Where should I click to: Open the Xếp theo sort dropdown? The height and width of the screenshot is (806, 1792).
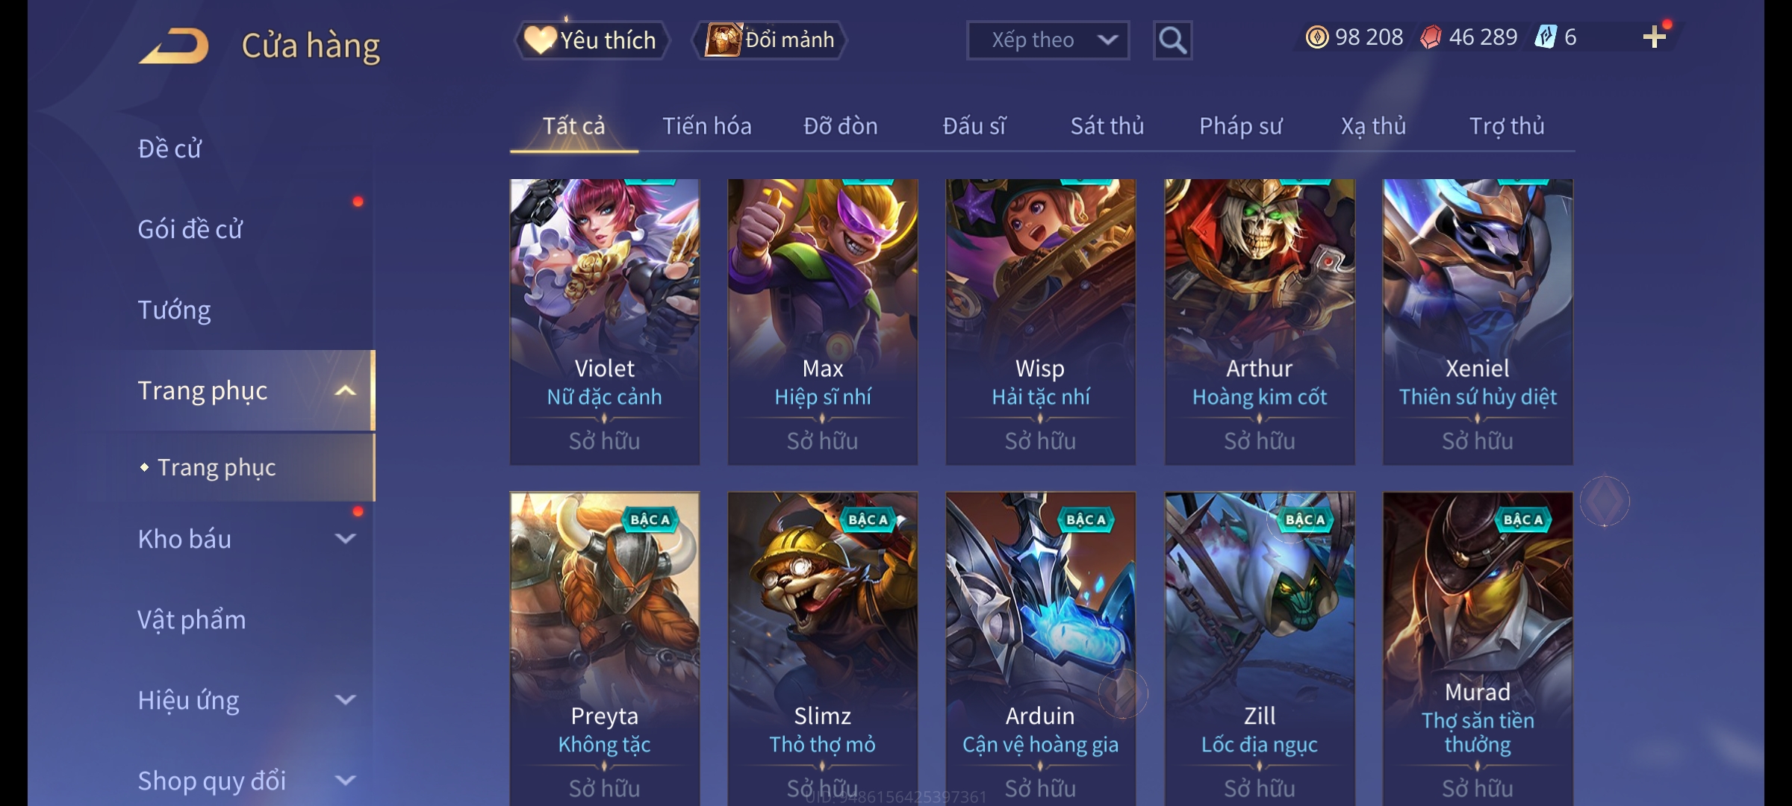1048,40
